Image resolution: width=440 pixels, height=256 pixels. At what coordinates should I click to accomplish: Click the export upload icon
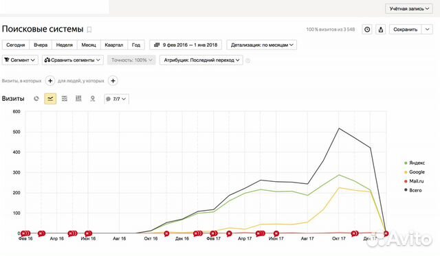coord(380,30)
